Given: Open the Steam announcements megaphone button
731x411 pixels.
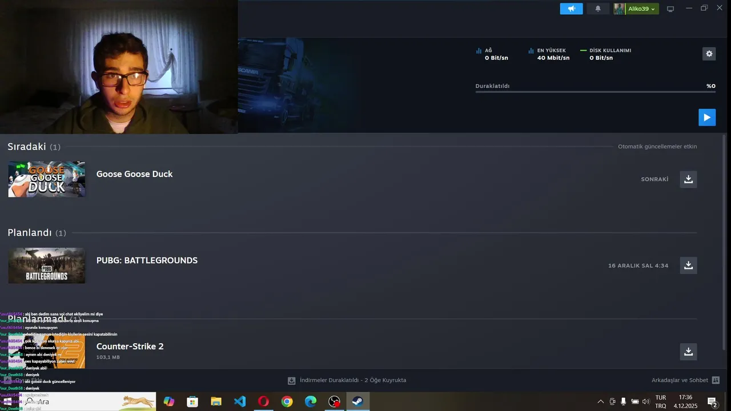Looking at the screenshot, I should click(571, 9).
